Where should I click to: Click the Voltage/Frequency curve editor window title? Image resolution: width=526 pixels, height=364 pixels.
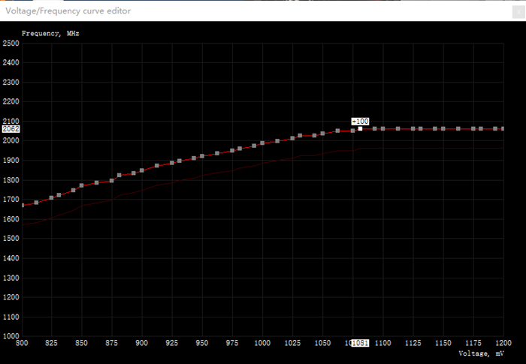tap(68, 11)
